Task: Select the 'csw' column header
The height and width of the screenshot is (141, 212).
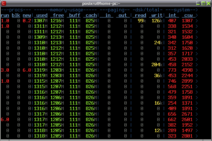Action: coord(189,15)
